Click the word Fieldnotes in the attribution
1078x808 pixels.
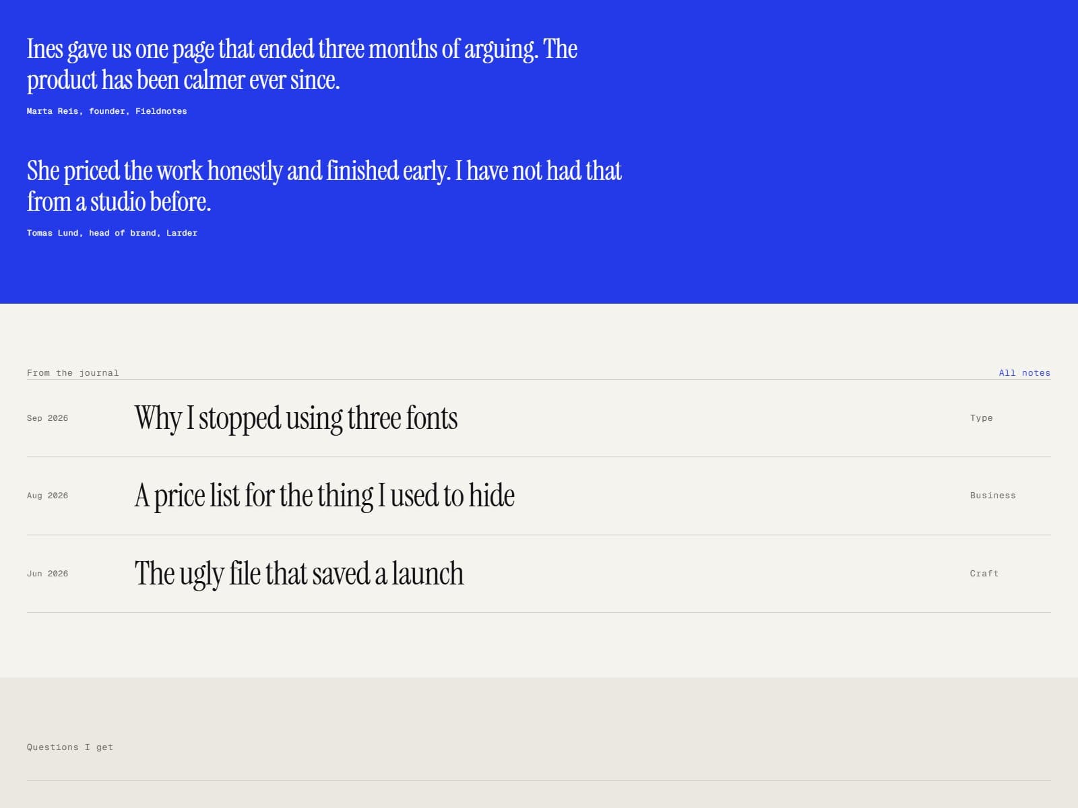[x=161, y=111]
